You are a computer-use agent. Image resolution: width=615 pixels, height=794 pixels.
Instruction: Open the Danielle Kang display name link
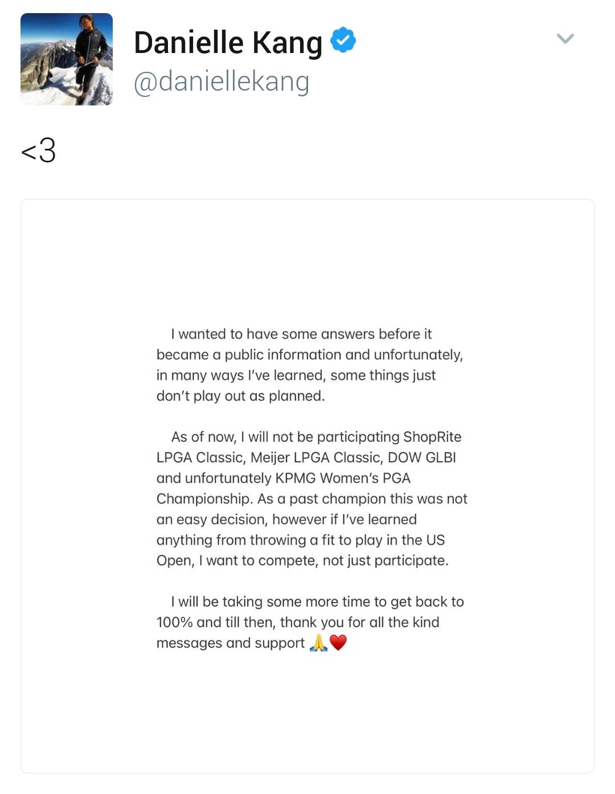pos(228,43)
